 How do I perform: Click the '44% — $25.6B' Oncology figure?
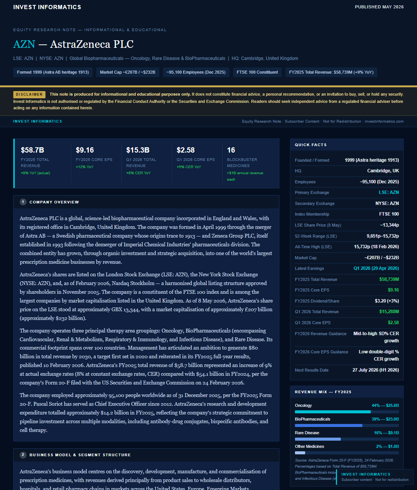coord(385,405)
